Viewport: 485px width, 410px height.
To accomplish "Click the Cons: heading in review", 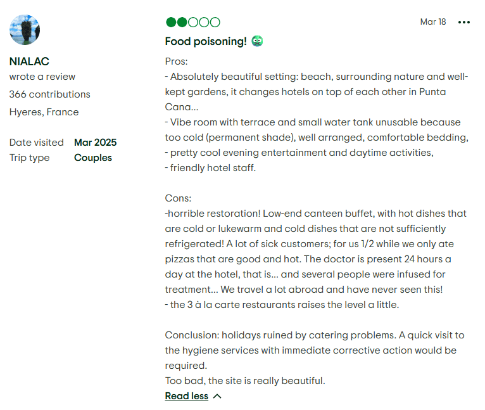I will pos(178,198).
